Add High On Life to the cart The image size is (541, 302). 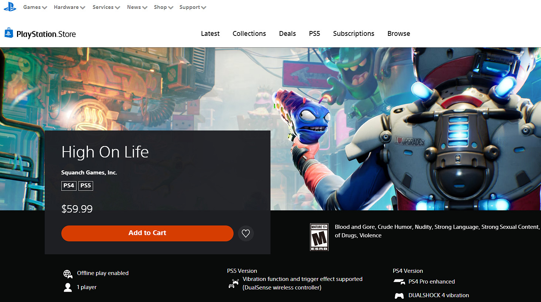pyautogui.click(x=147, y=233)
